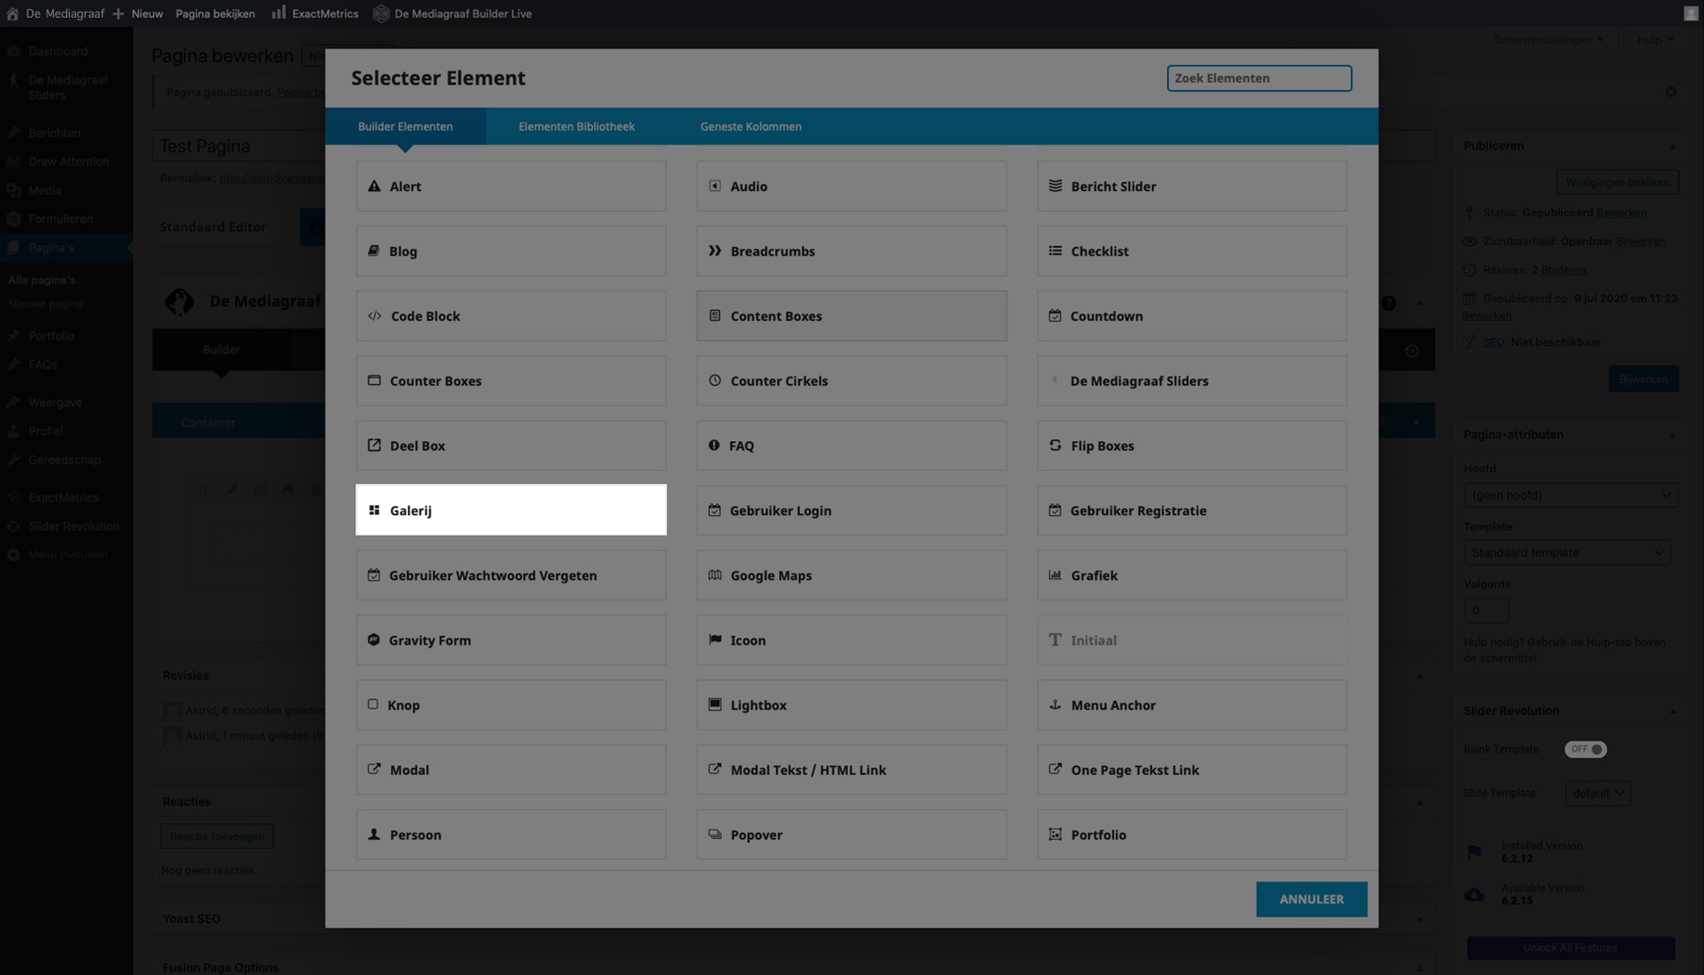This screenshot has height=975, width=1704.
Task: Click the Code Block brackets icon
Action: pyautogui.click(x=374, y=316)
